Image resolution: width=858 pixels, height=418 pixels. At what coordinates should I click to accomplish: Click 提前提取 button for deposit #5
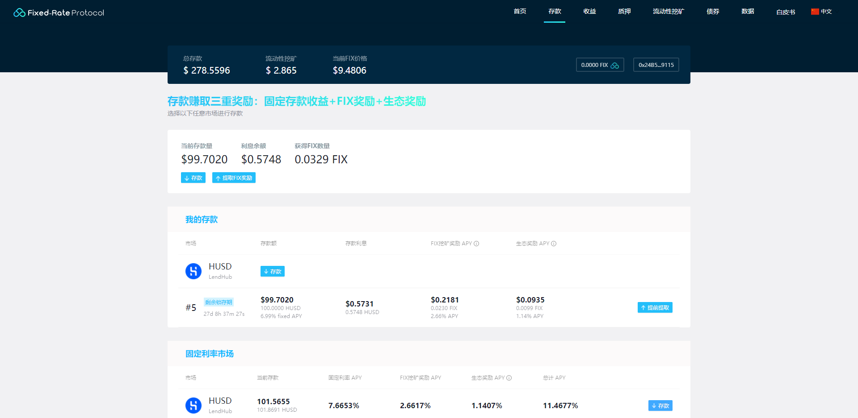click(x=655, y=307)
